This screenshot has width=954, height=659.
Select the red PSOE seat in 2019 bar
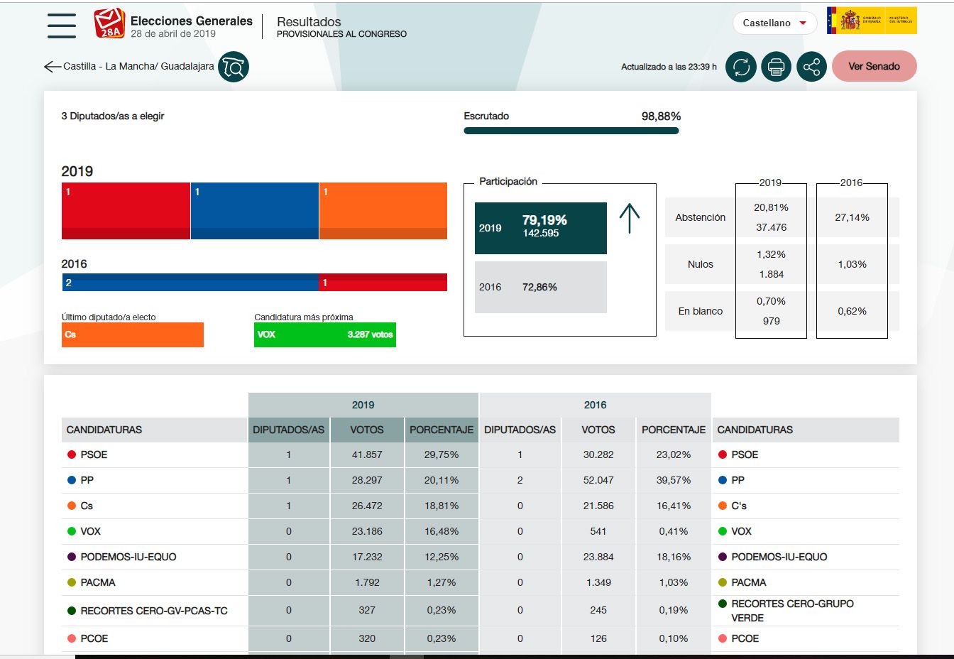(x=126, y=210)
